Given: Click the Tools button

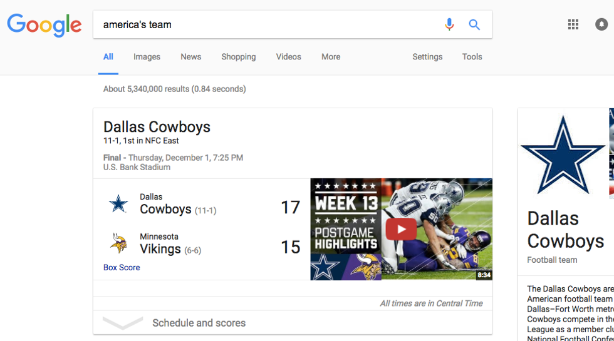Looking at the screenshot, I should (x=472, y=57).
